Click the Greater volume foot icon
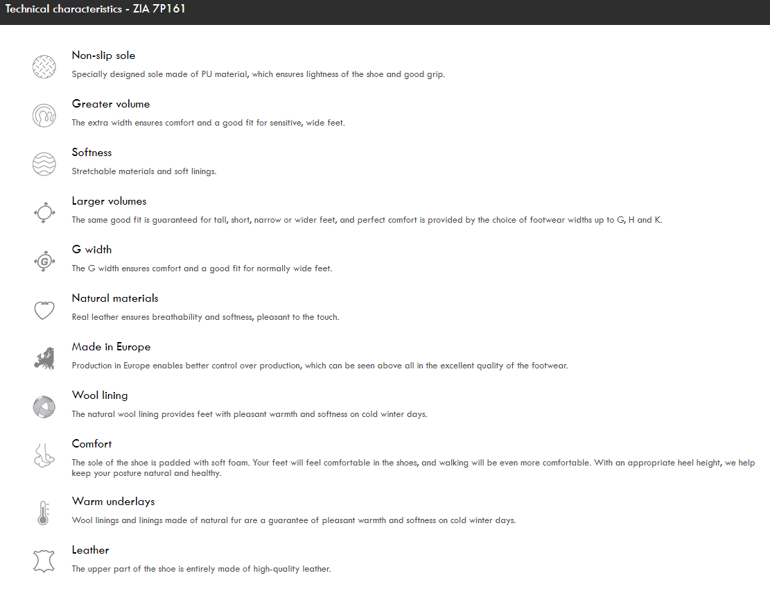The height and width of the screenshot is (589, 770). (x=44, y=115)
